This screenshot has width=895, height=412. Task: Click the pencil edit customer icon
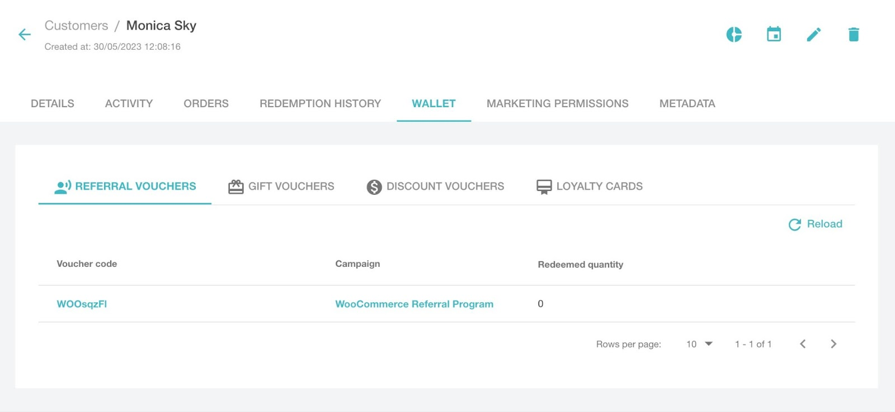coord(814,35)
